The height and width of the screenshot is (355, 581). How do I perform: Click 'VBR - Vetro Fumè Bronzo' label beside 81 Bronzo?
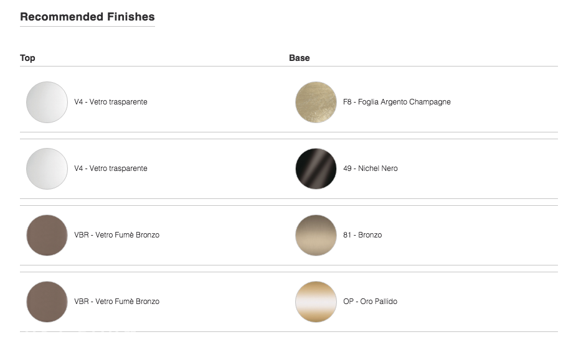pyautogui.click(x=116, y=235)
